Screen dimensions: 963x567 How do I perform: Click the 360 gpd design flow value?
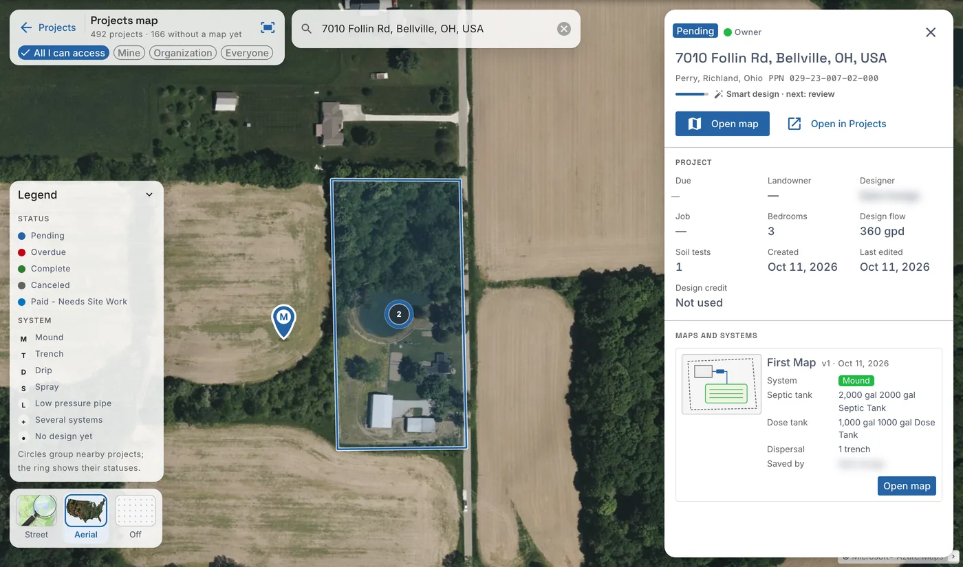click(x=882, y=232)
